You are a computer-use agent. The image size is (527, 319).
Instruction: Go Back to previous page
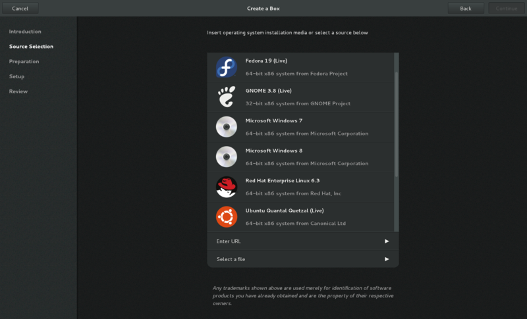[x=466, y=9]
